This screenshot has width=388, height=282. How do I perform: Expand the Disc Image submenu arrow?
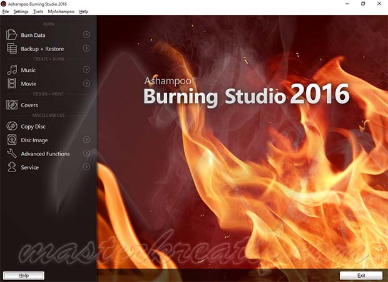[86, 140]
